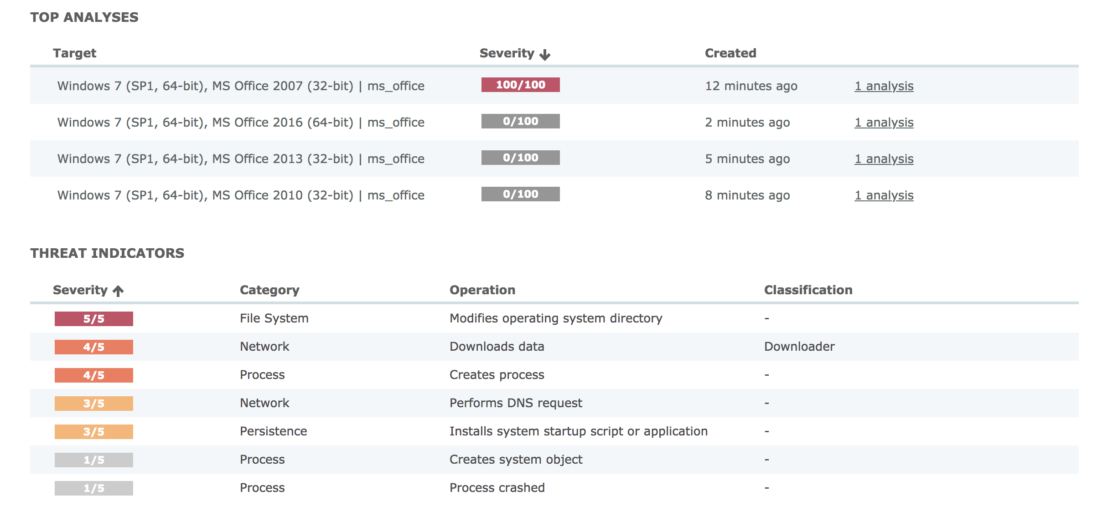Click the 'Persistence' category cell
The image size is (1118, 532).
coord(273,431)
